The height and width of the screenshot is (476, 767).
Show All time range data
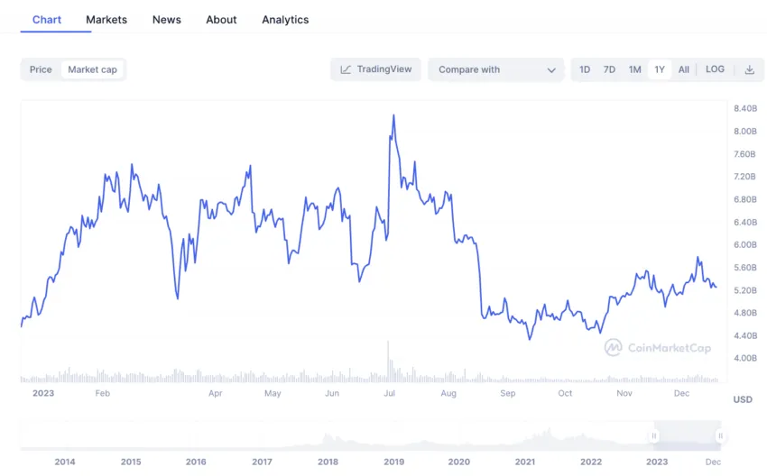point(684,69)
